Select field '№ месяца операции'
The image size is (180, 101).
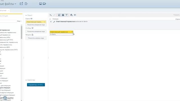(8, 95)
